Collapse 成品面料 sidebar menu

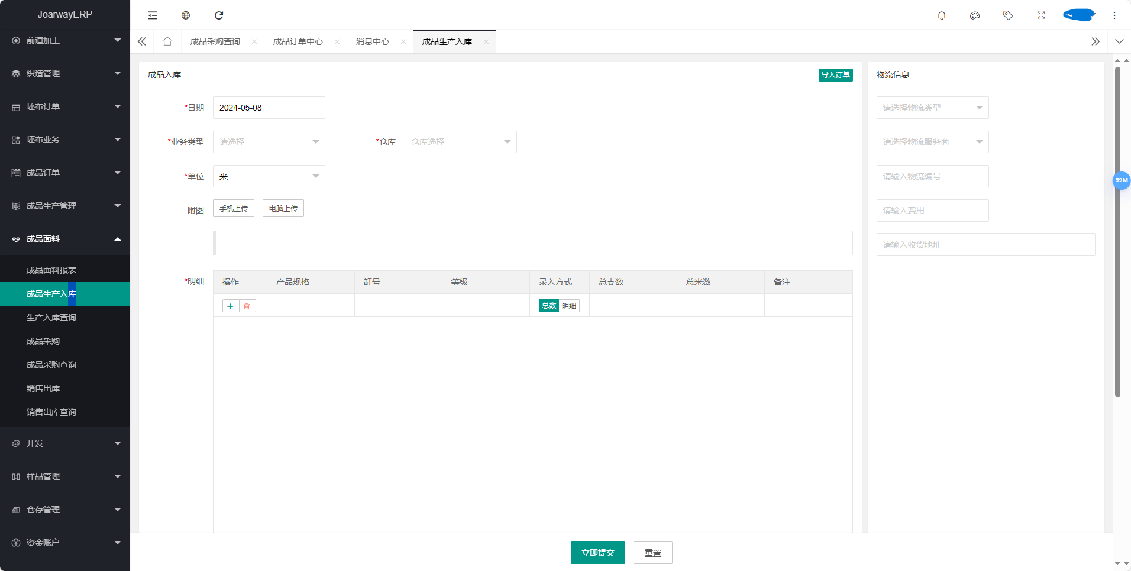pos(65,239)
